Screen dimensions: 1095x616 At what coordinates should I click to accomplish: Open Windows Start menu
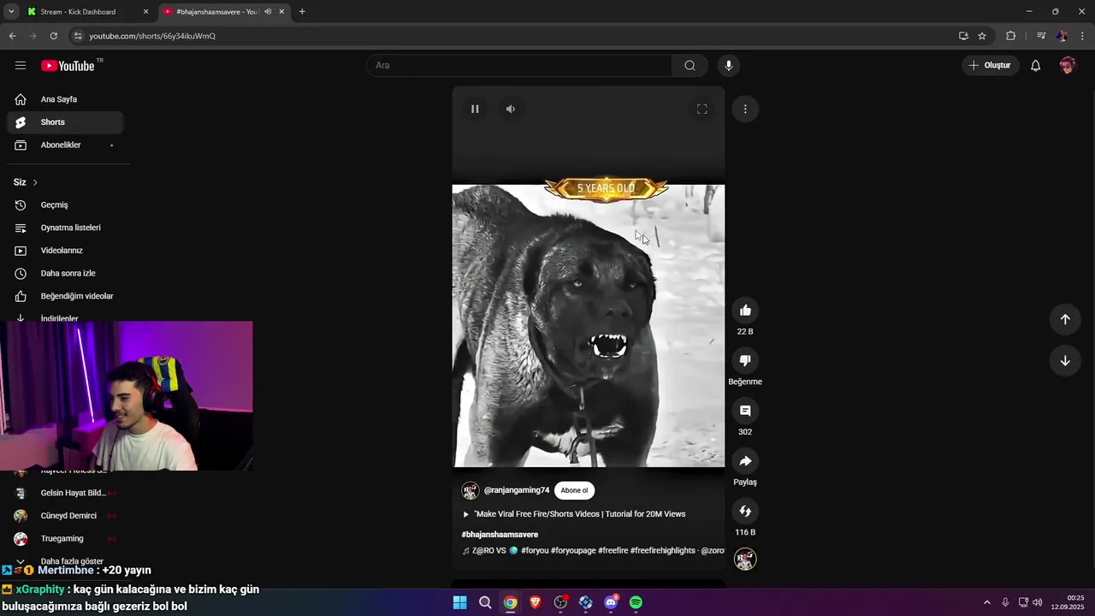click(459, 602)
